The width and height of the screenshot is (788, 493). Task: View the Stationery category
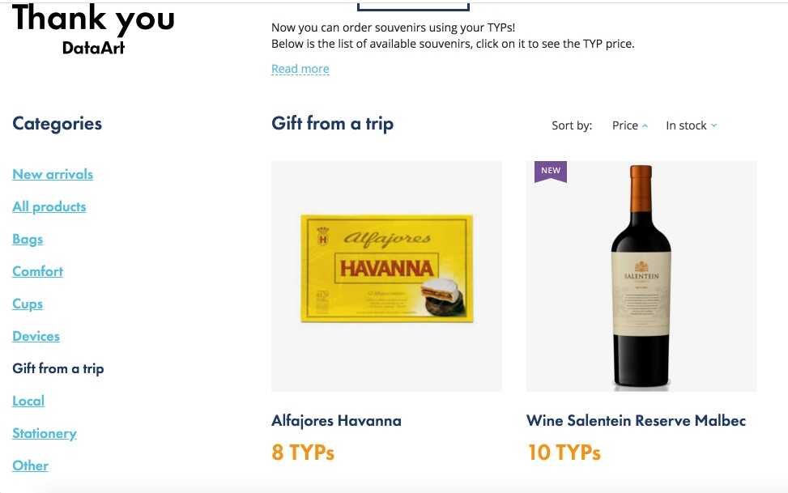45,433
